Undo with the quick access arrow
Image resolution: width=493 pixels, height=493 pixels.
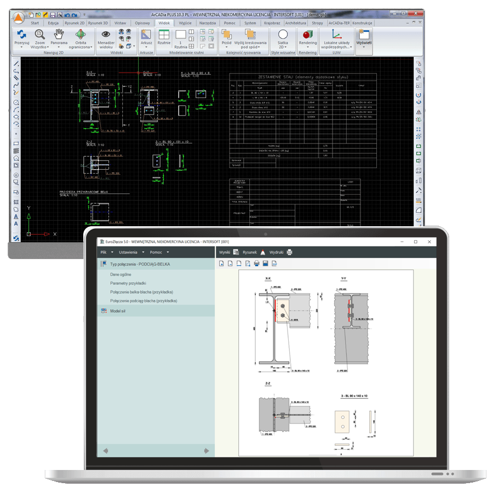(67, 15)
